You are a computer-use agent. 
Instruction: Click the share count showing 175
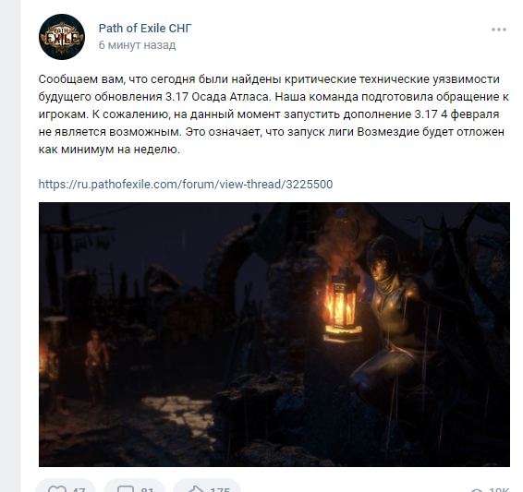[220, 489]
